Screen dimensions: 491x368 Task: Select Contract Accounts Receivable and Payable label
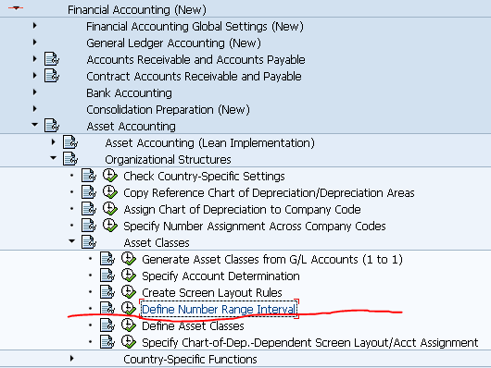tap(194, 76)
